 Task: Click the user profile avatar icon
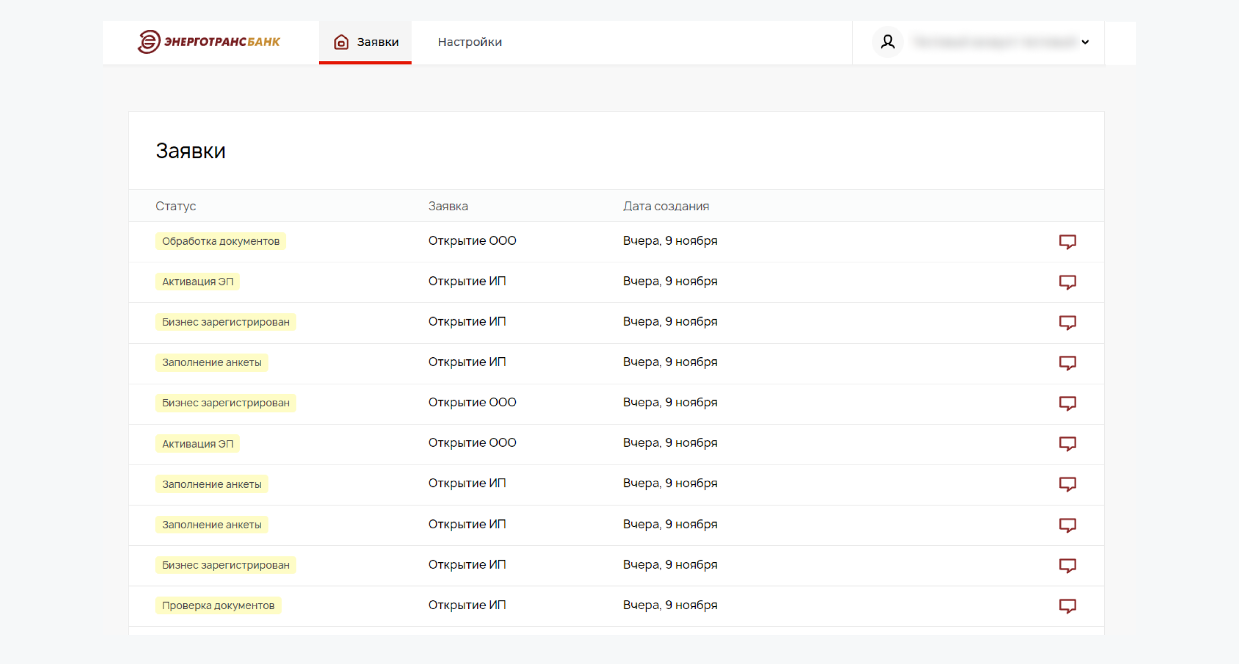point(887,42)
